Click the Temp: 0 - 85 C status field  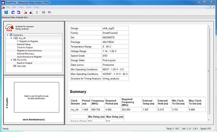[x=174, y=129]
